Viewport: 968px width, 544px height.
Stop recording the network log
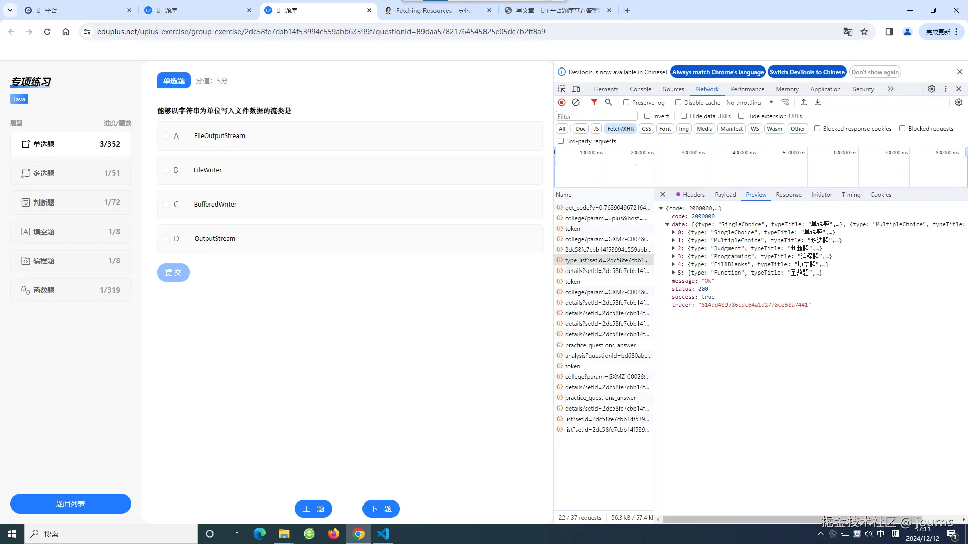[x=562, y=102]
